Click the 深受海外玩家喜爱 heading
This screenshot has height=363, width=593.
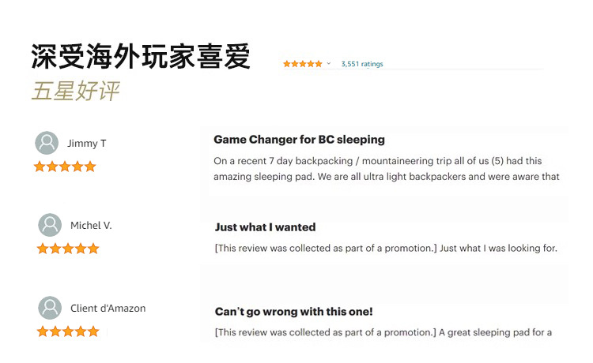[141, 57]
